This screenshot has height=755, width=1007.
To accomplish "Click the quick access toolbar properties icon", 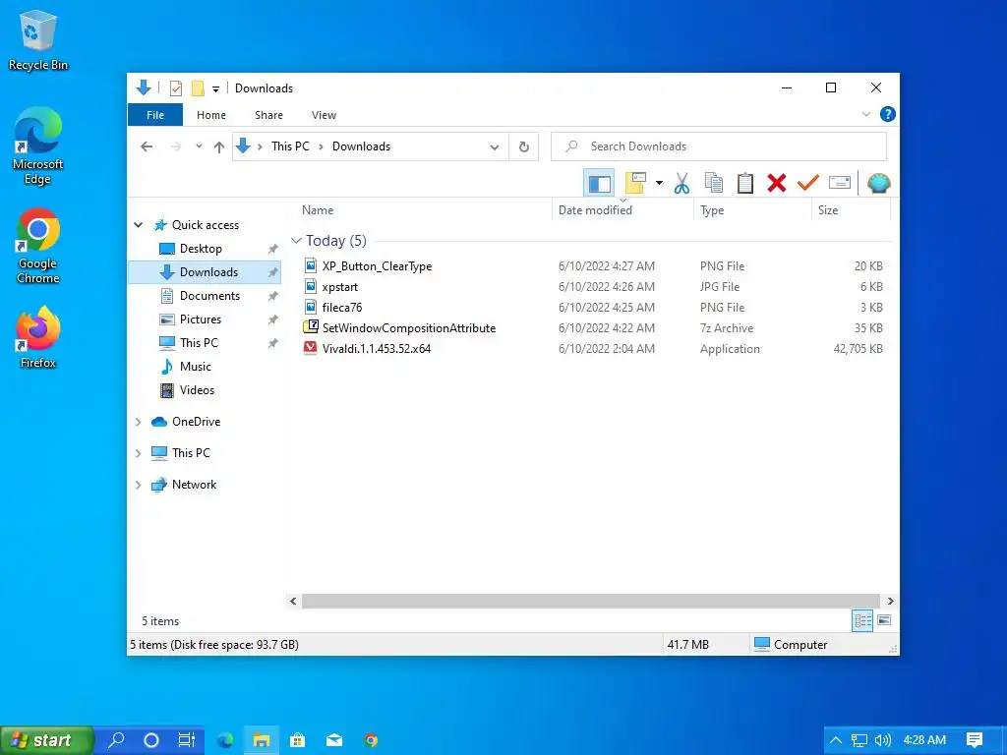I will coord(176,88).
